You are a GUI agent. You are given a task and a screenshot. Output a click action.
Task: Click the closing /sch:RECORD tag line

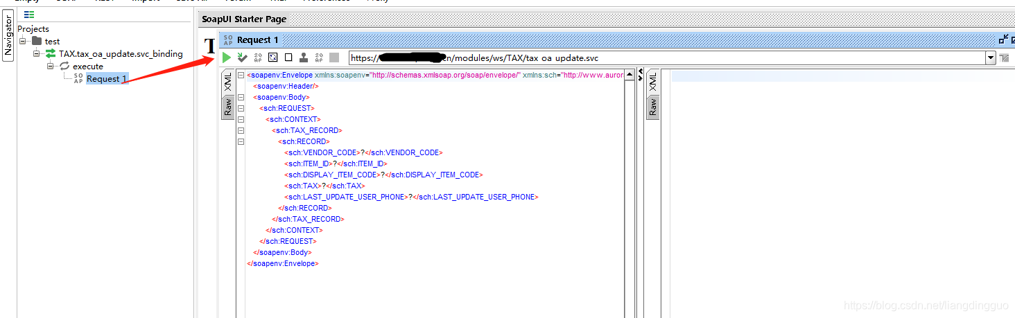click(x=304, y=208)
